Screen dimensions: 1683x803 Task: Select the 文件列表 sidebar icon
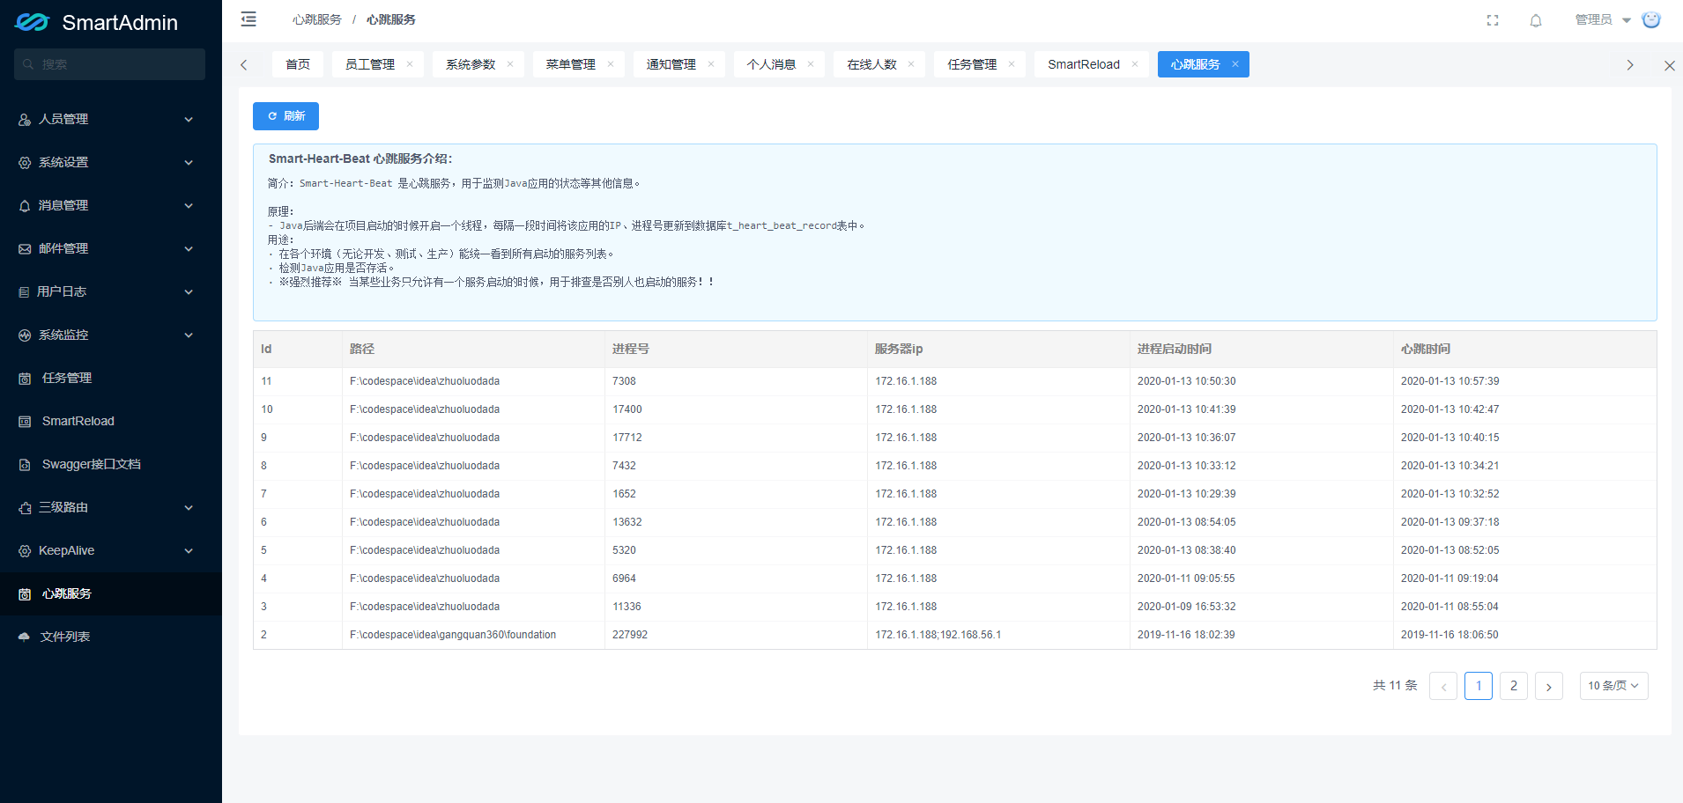pos(24,636)
